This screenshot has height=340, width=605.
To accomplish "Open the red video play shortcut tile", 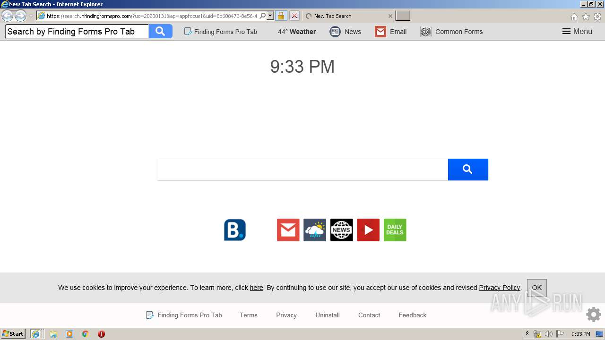I will click(368, 230).
